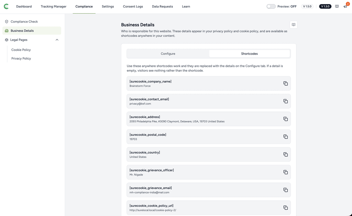
Task: Select the Shortcodes tab
Action: [250, 54]
